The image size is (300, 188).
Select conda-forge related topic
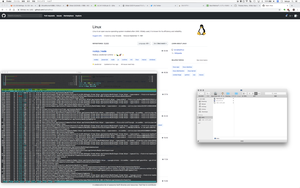point(177,75)
